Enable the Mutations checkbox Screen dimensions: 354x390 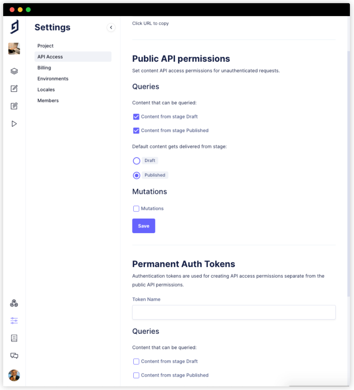click(136, 208)
